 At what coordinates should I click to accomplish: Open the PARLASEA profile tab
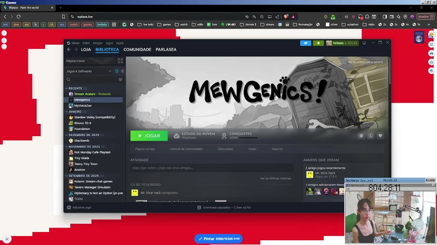coord(166,49)
